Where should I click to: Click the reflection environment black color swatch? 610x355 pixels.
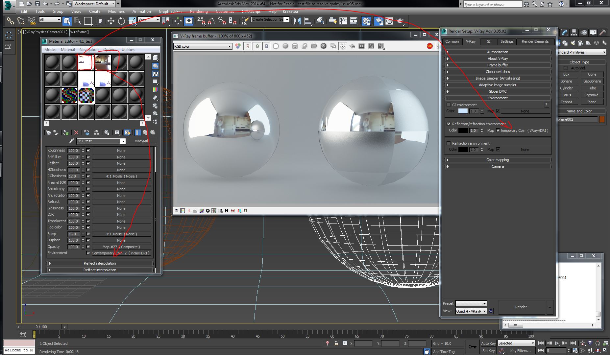(x=463, y=130)
